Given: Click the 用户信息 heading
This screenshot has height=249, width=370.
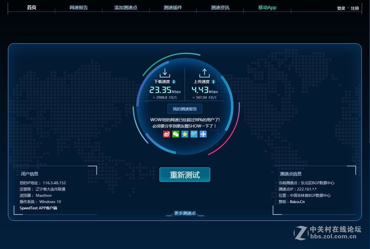Looking at the screenshot, I should pos(30,174).
